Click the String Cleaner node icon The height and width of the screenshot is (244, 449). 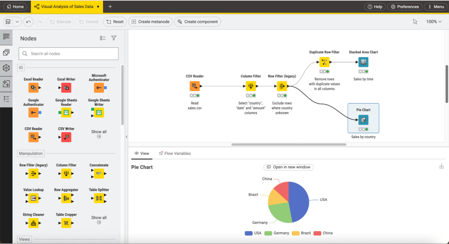pos(34,223)
